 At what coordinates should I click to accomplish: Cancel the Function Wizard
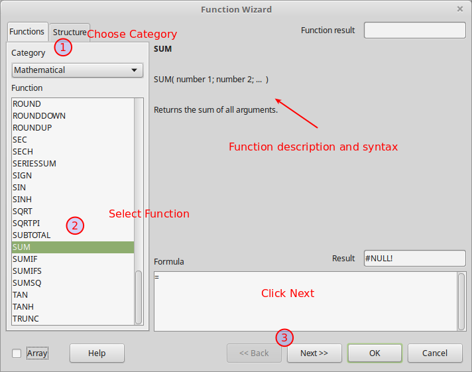[435, 353]
